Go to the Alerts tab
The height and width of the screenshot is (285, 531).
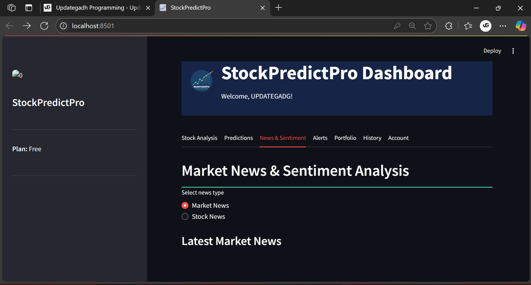pos(320,138)
